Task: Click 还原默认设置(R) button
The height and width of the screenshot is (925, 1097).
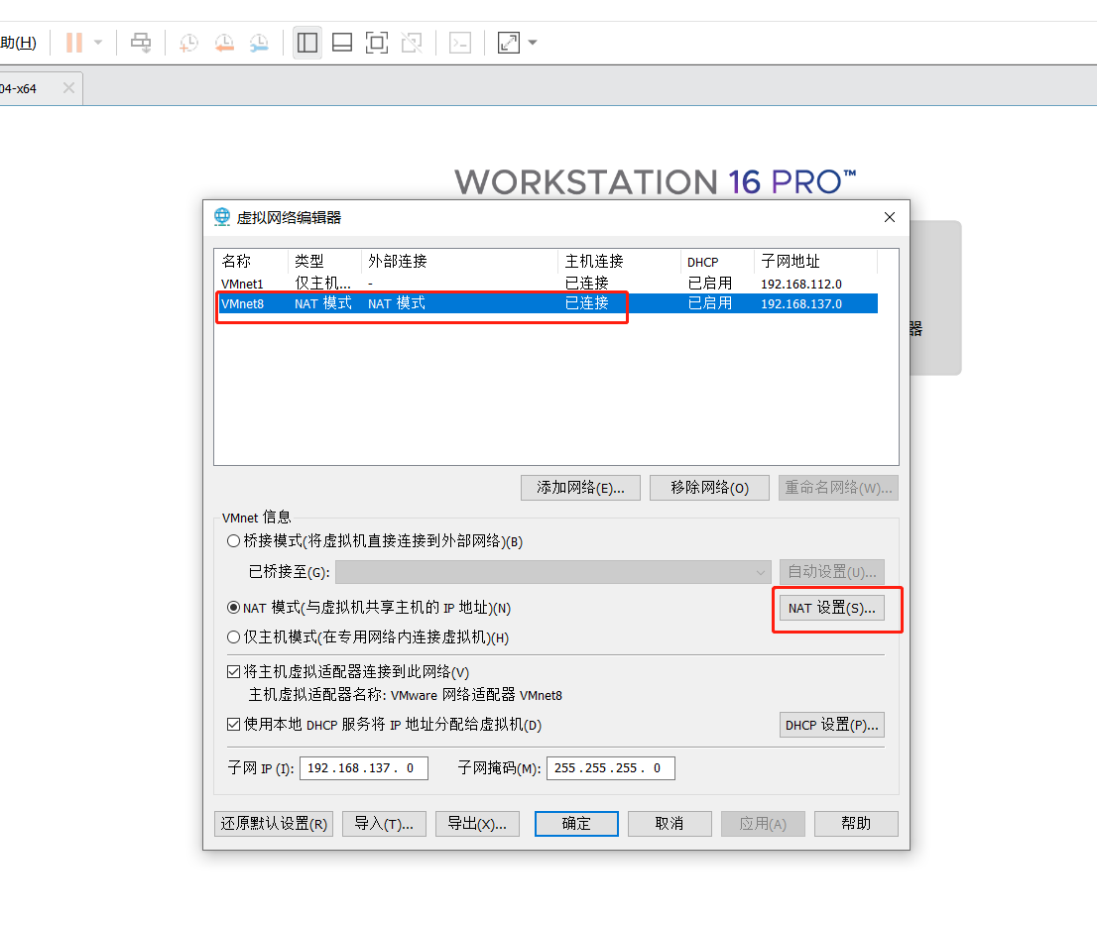Action: pos(274,824)
